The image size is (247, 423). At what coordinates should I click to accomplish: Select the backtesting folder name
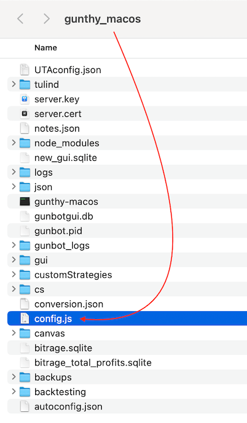click(60, 392)
